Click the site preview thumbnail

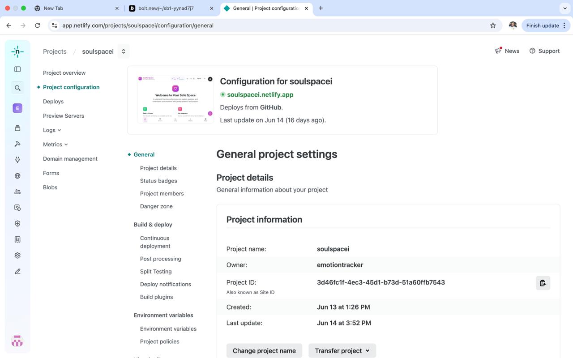[x=175, y=99]
